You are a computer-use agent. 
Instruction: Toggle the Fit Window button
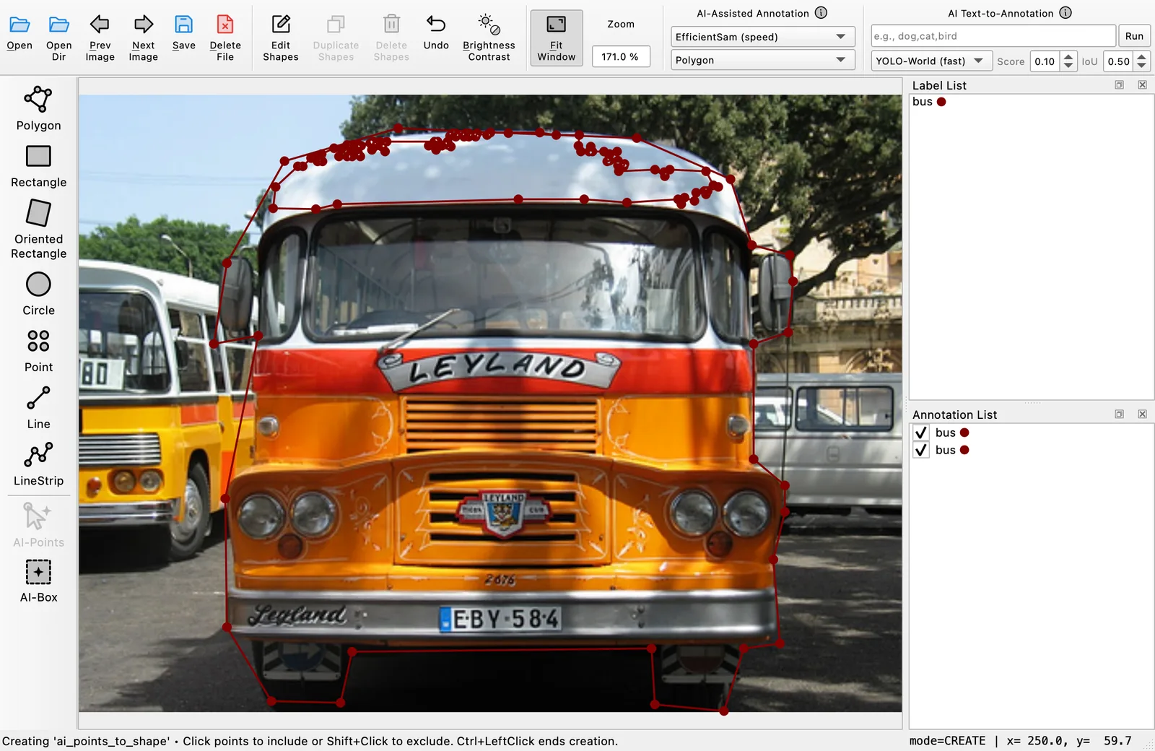[x=557, y=38]
